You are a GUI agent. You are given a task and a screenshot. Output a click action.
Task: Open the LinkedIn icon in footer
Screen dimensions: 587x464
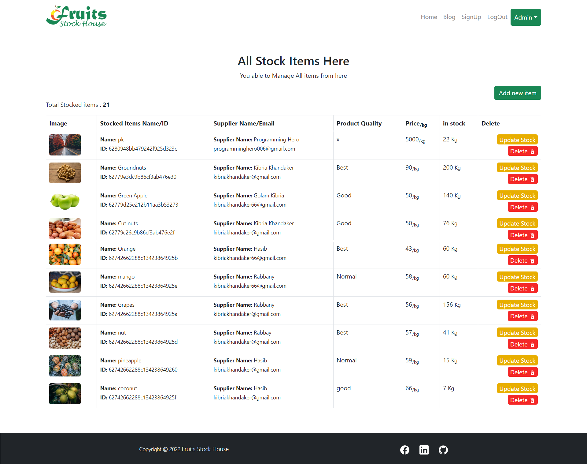424,450
